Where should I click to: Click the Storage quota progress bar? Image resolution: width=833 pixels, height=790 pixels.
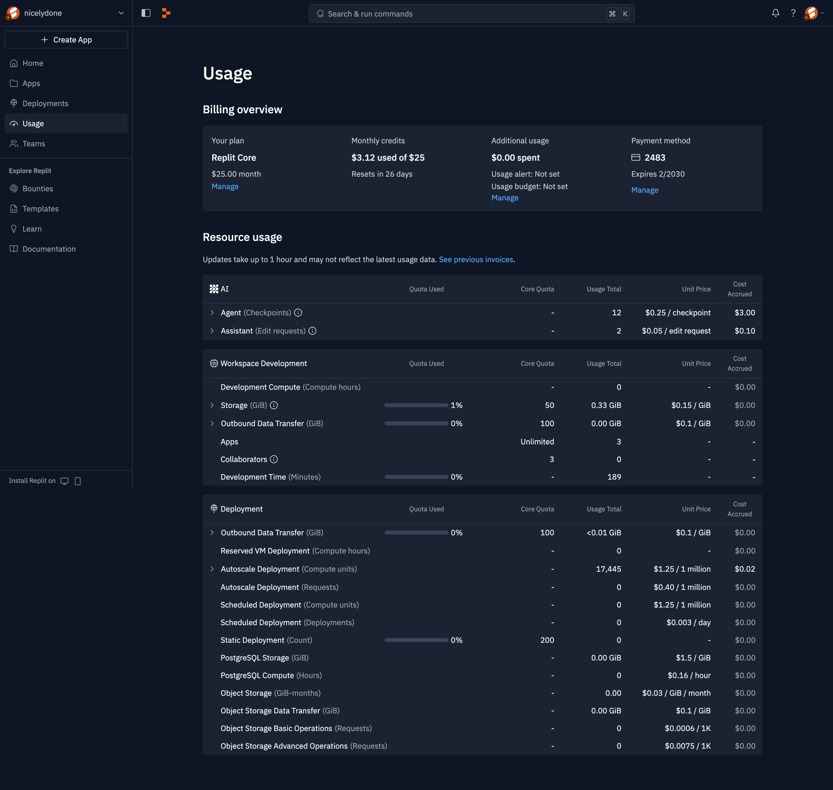pos(416,405)
